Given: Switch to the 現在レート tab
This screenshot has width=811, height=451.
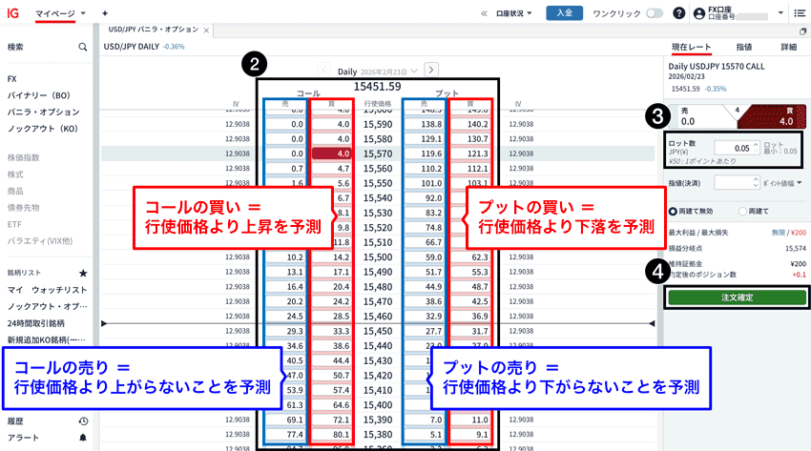Looking at the screenshot, I should [x=691, y=47].
